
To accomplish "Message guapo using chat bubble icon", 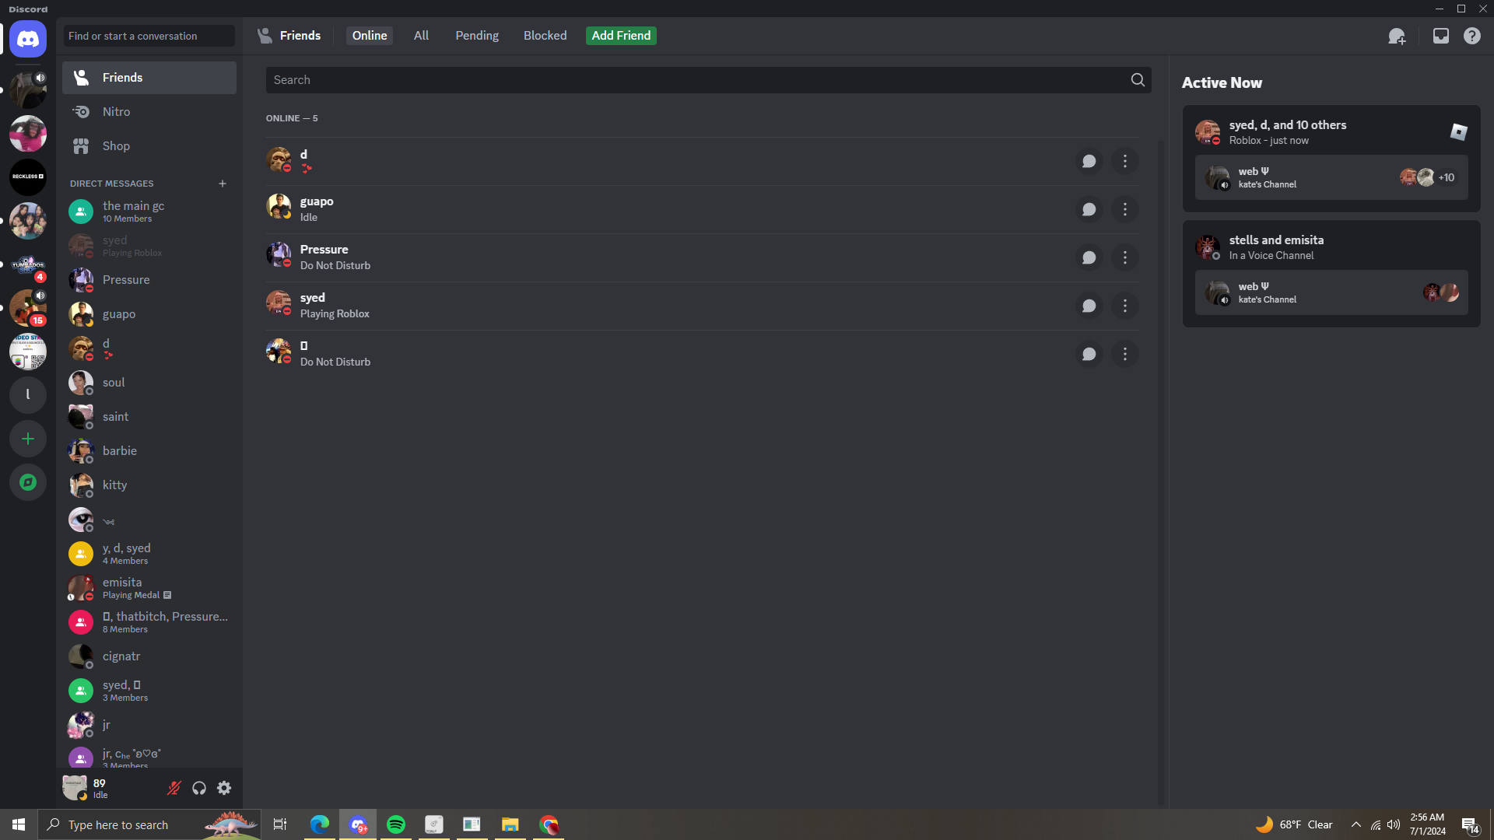I will [1089, 209].
